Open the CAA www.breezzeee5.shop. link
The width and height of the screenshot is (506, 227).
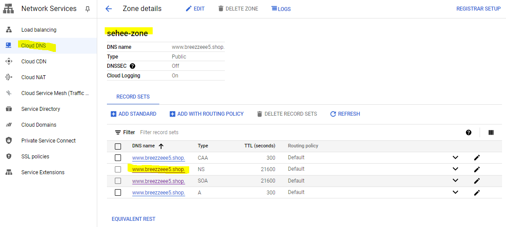(x=158, y=157)
